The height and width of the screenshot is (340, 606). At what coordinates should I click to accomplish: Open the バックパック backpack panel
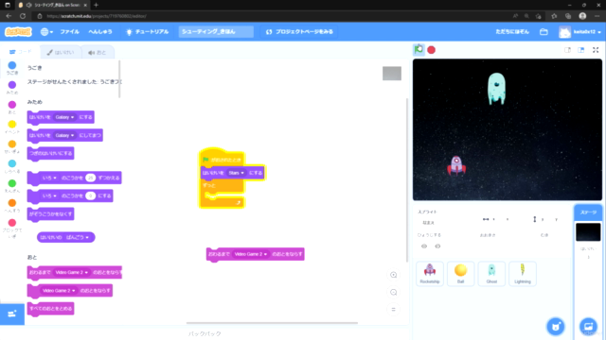[205, 333]
